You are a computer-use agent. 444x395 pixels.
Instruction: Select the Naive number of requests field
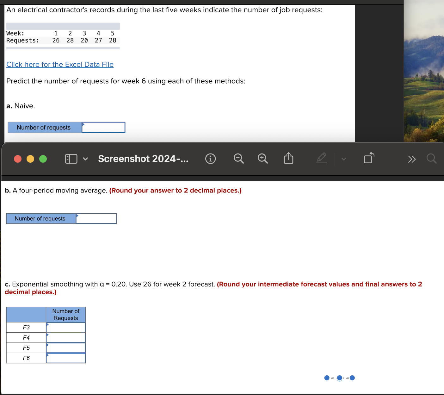click(x=103, y=128)
